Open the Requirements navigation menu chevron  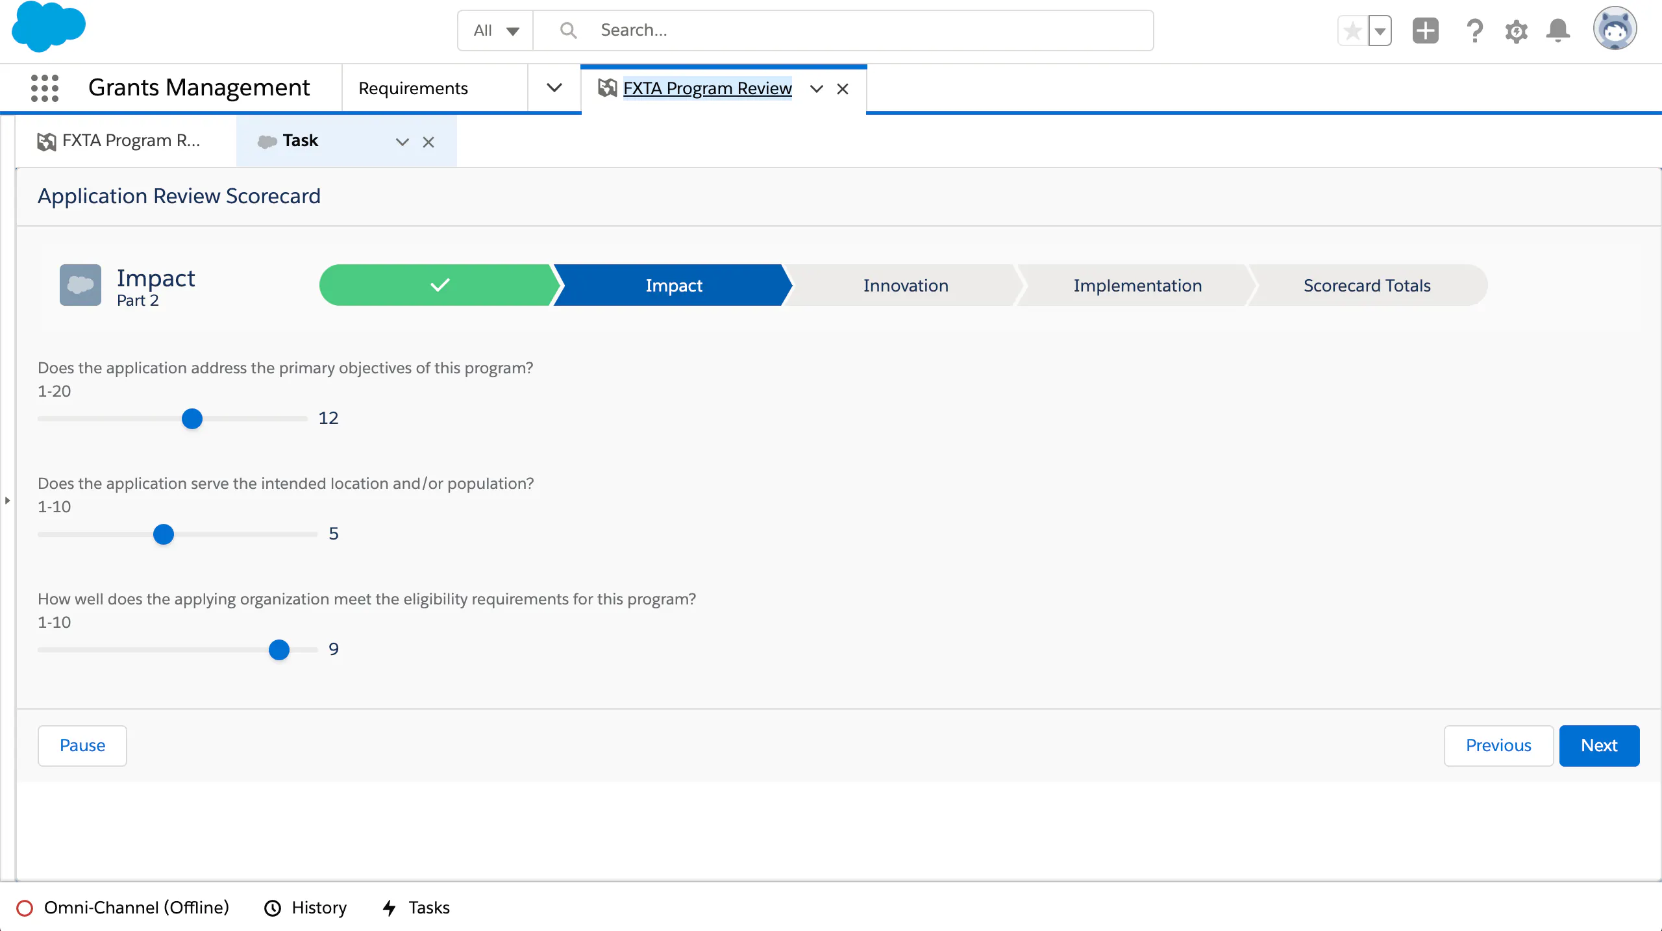[554, 88]
